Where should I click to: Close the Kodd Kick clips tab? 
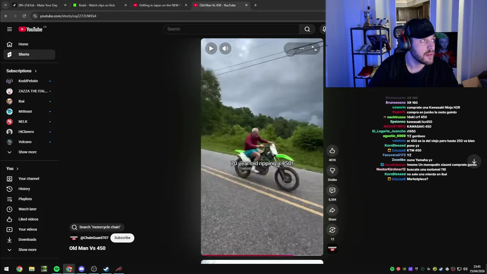126,5
